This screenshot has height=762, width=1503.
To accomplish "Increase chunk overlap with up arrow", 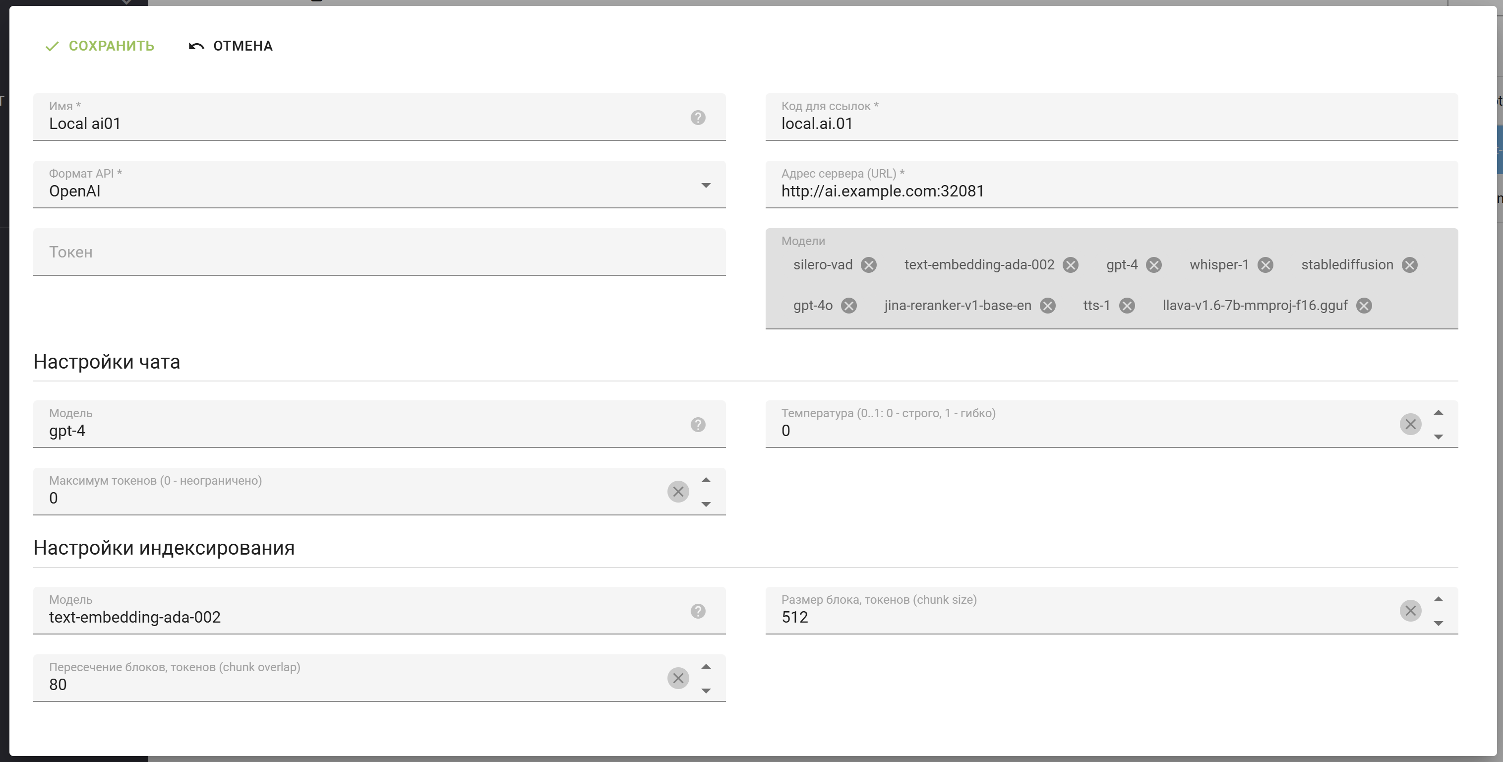I will coord(706,667).
